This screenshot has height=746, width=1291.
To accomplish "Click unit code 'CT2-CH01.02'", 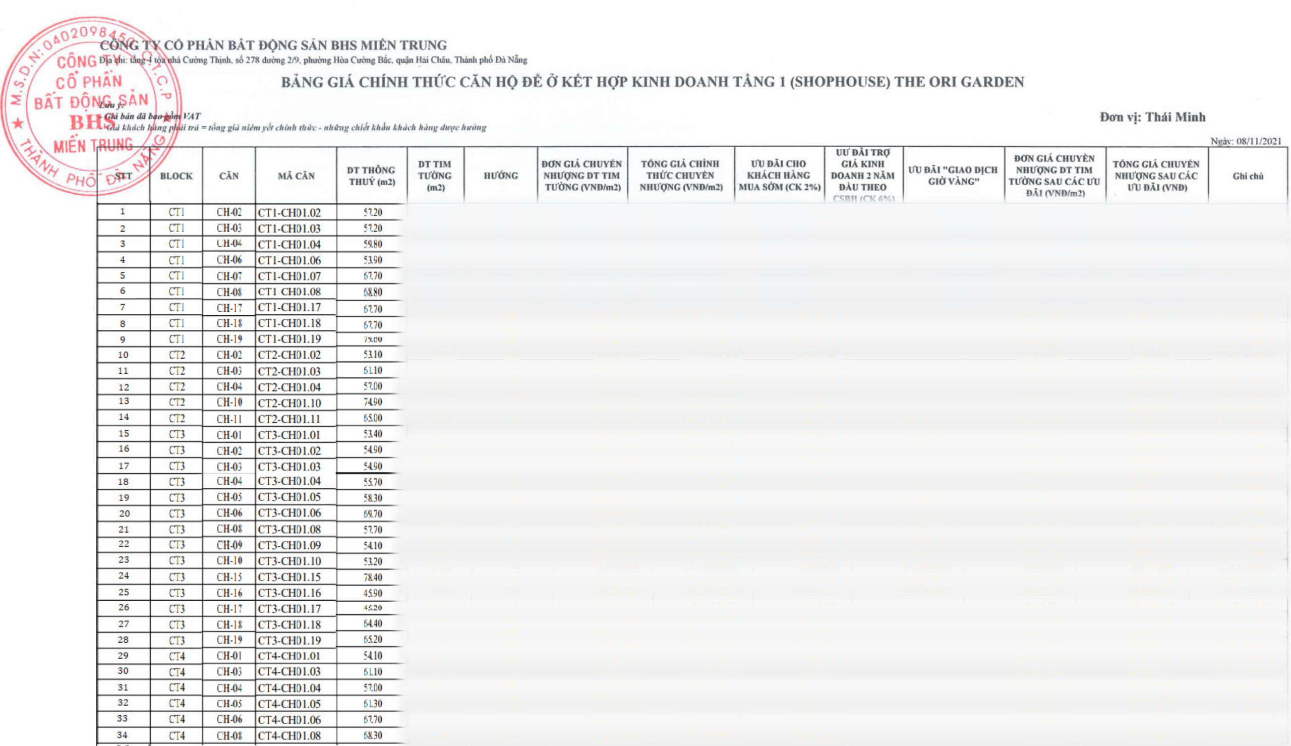I will 289,355.
